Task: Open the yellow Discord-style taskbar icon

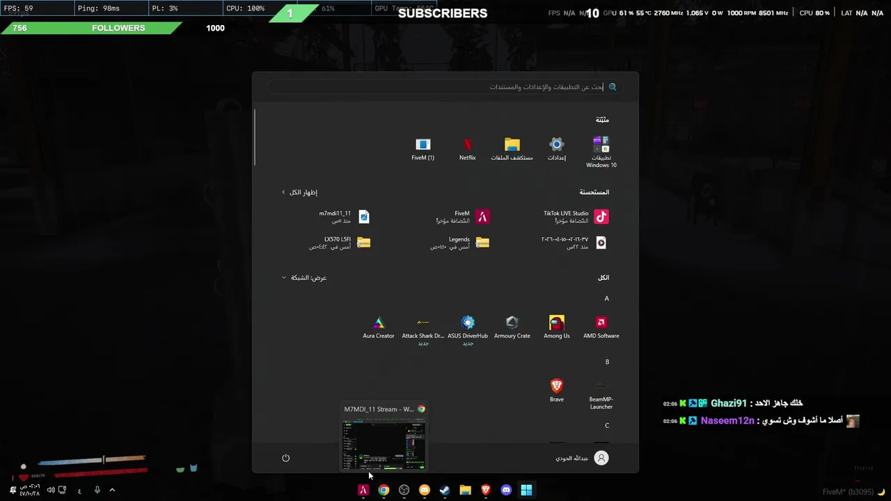Action: (x=425, y=490)
